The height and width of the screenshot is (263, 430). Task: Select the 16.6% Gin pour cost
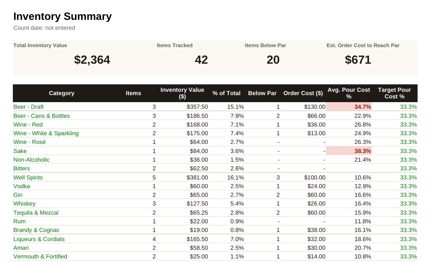click(362, 195)
